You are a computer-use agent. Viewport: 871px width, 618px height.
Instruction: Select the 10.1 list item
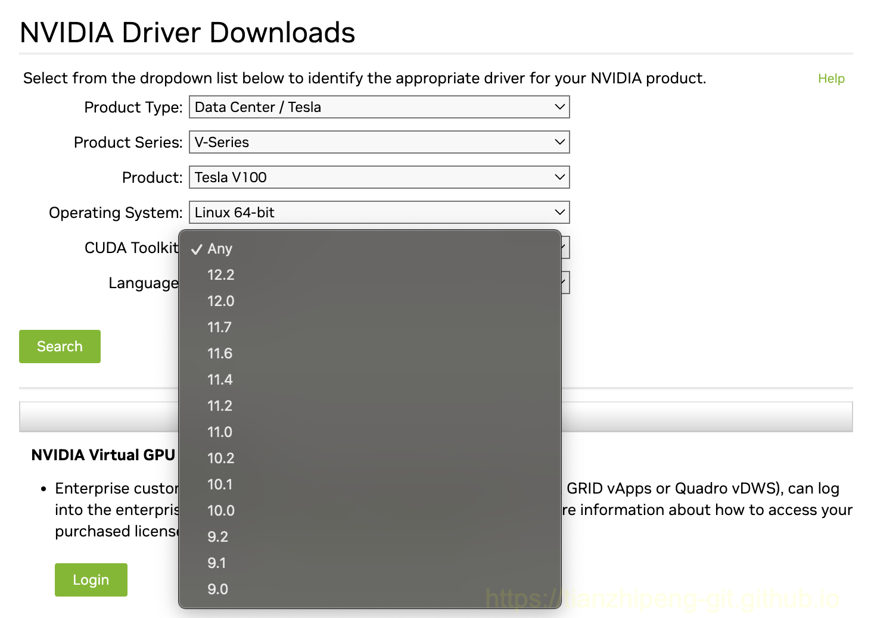(220, 485)
